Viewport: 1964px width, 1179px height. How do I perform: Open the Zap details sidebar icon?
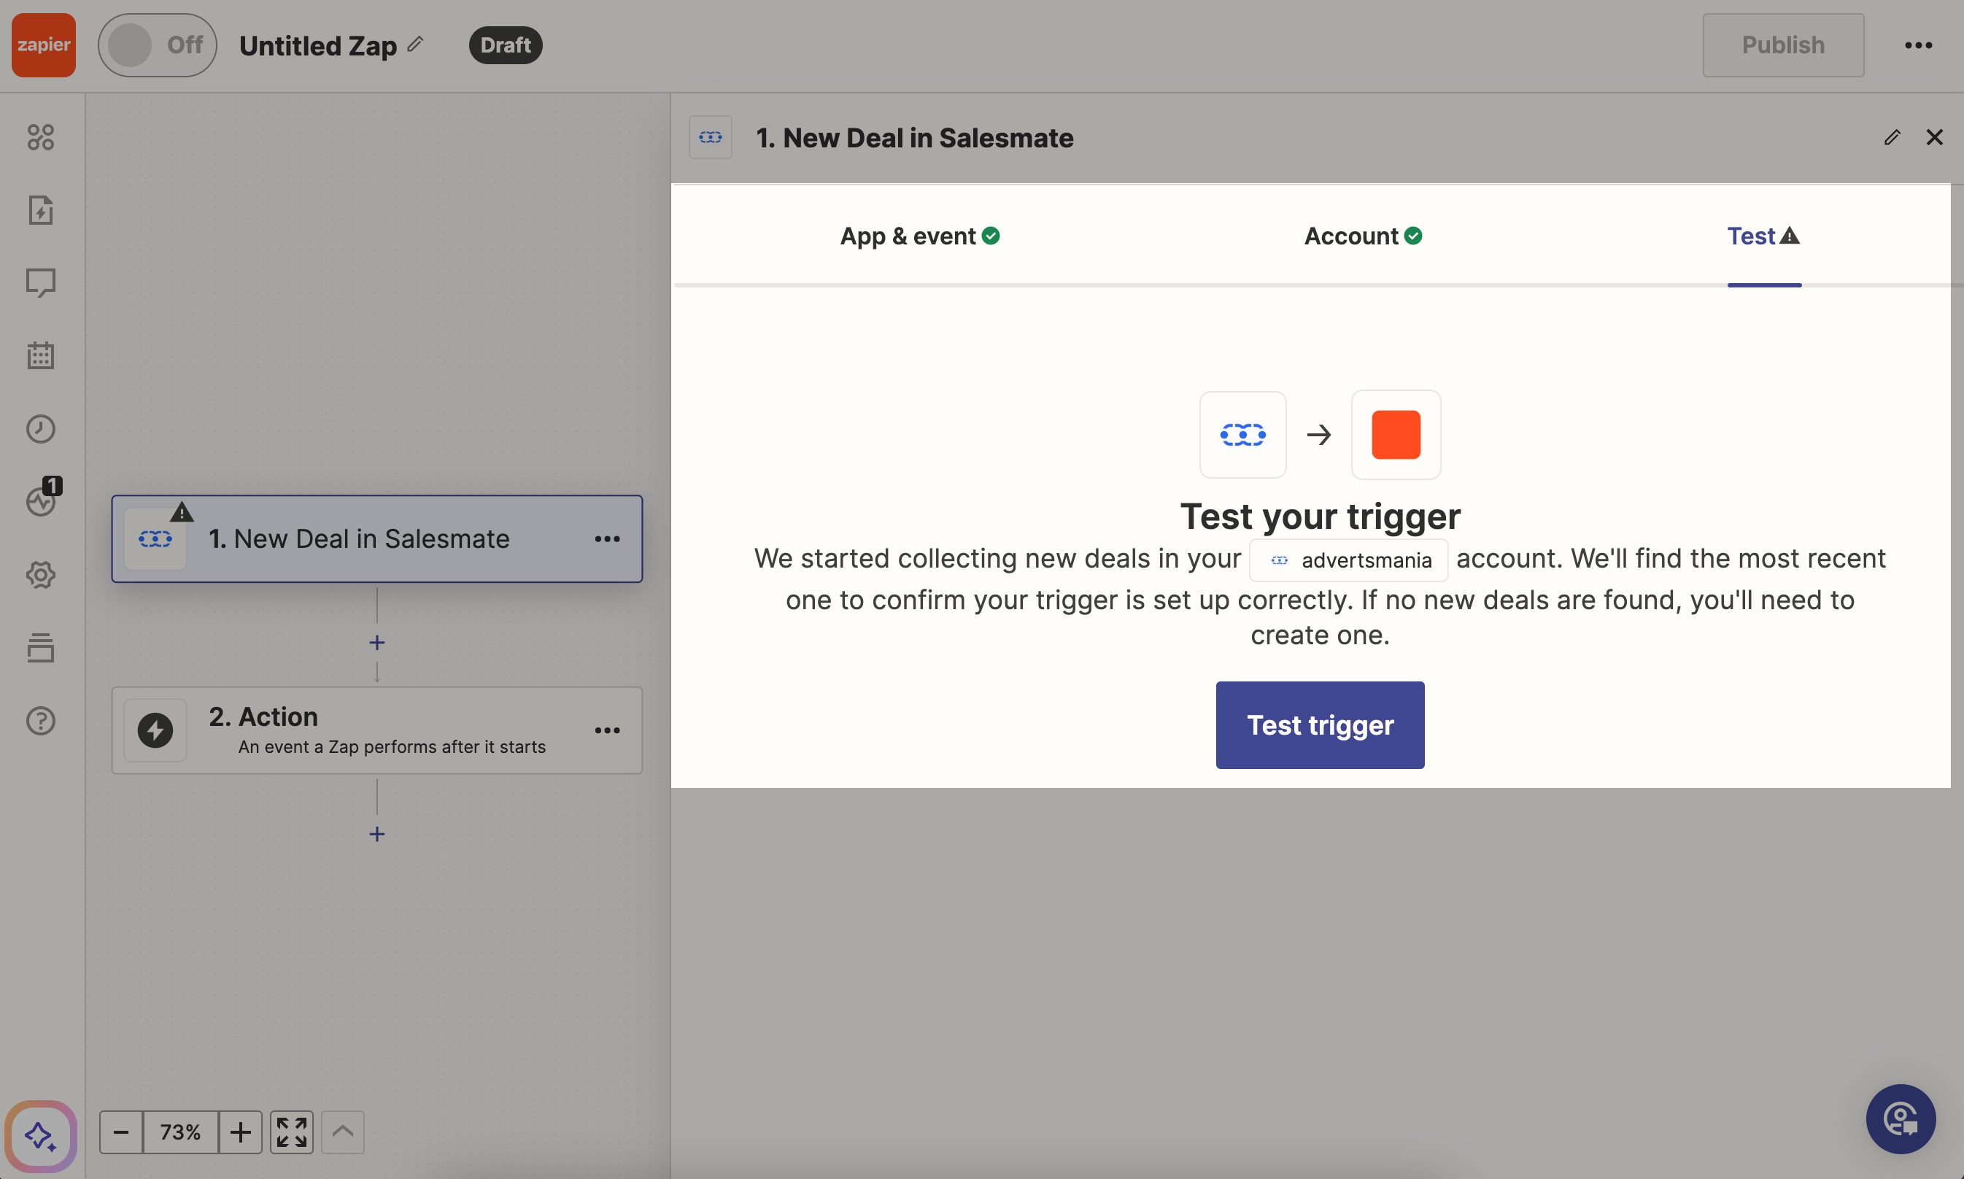tap(41, 211)
